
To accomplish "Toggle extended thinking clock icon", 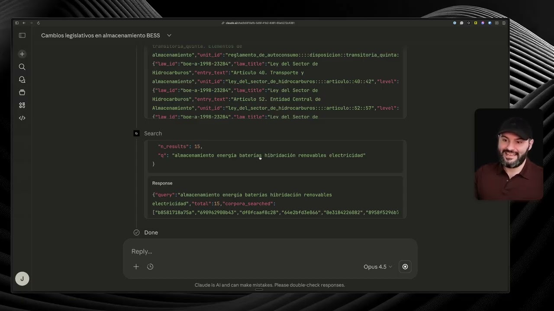I will pos(150,267).
